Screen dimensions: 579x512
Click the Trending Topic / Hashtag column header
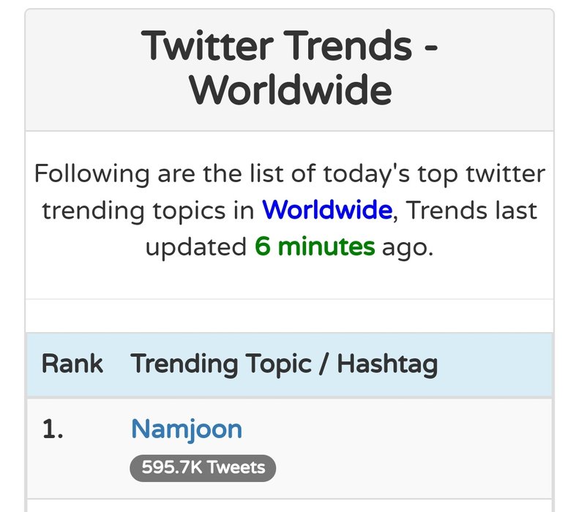(284, 364)
